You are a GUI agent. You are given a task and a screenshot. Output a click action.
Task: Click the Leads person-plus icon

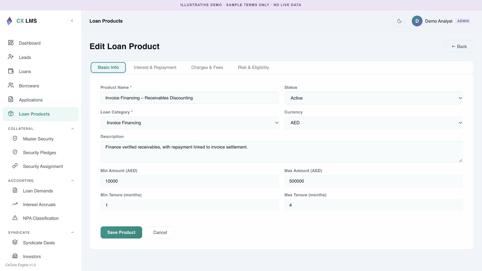pyautogui.click(x=11, y=57)
